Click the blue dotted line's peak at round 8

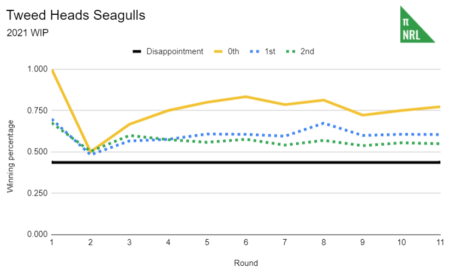(323, 123)
